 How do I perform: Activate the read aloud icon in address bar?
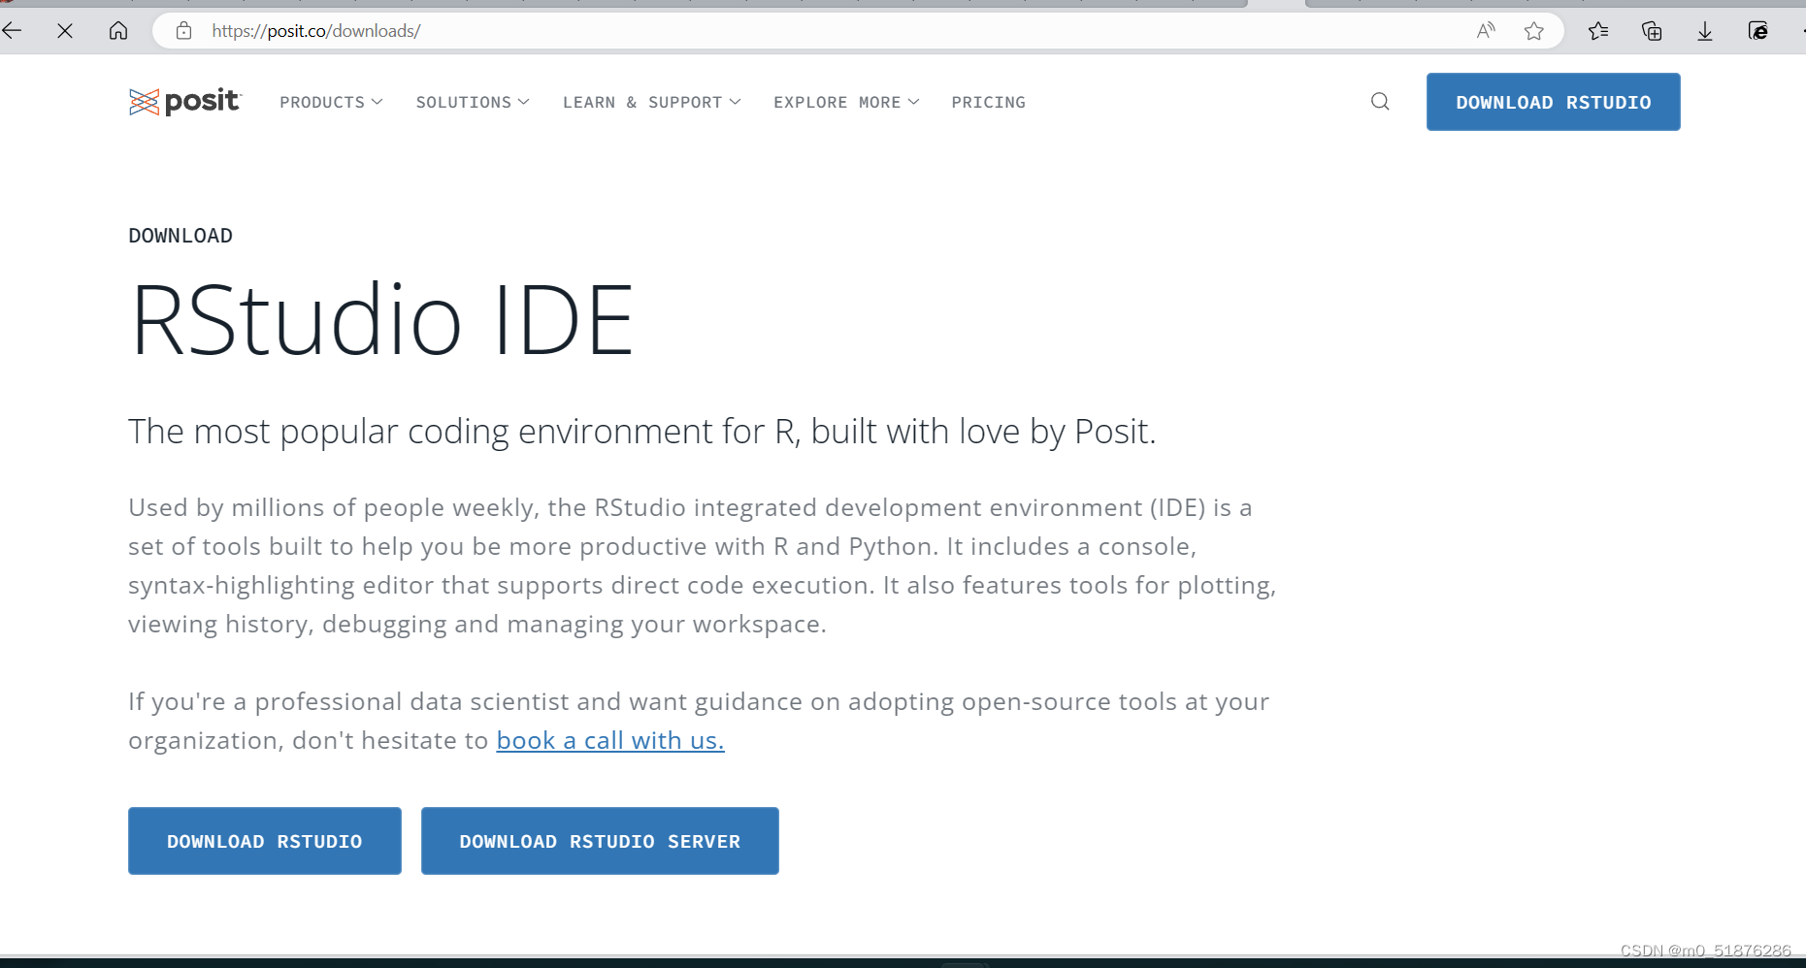point(1486,31)
